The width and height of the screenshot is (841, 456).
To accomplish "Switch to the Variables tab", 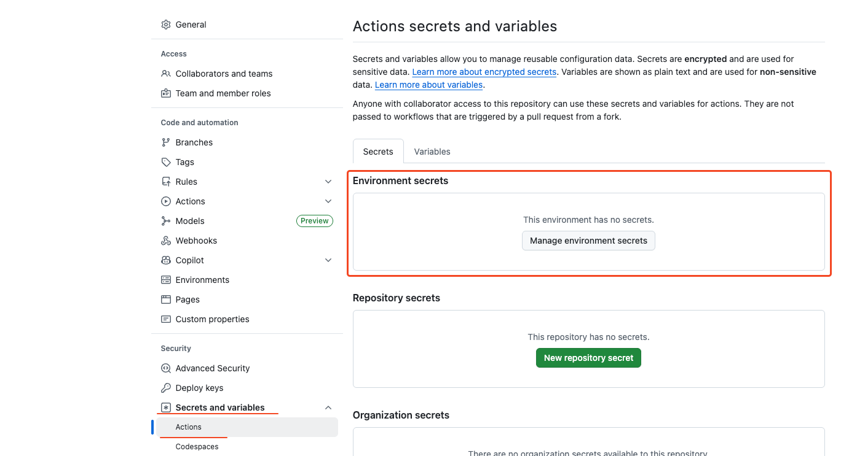I will [432, 152].
